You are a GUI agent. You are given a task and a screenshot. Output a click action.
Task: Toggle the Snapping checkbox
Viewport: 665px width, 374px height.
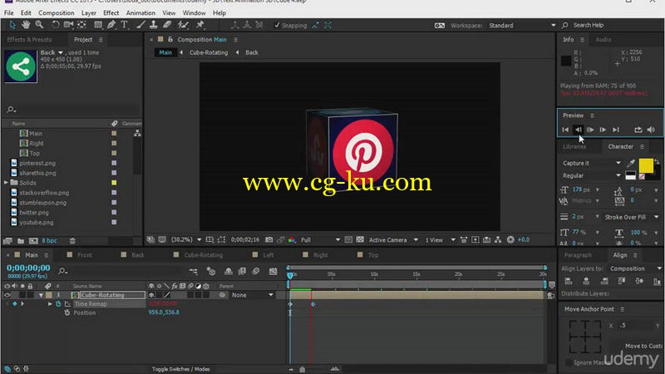click(277, 26)
